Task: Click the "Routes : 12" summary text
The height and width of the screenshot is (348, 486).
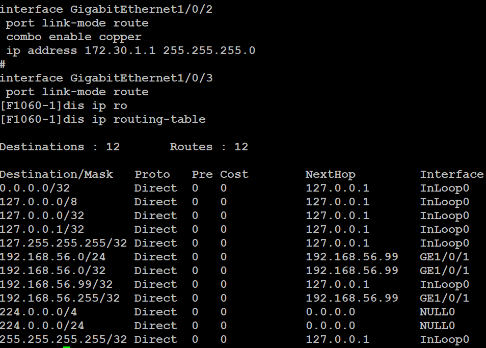Action: coord(209,147)
